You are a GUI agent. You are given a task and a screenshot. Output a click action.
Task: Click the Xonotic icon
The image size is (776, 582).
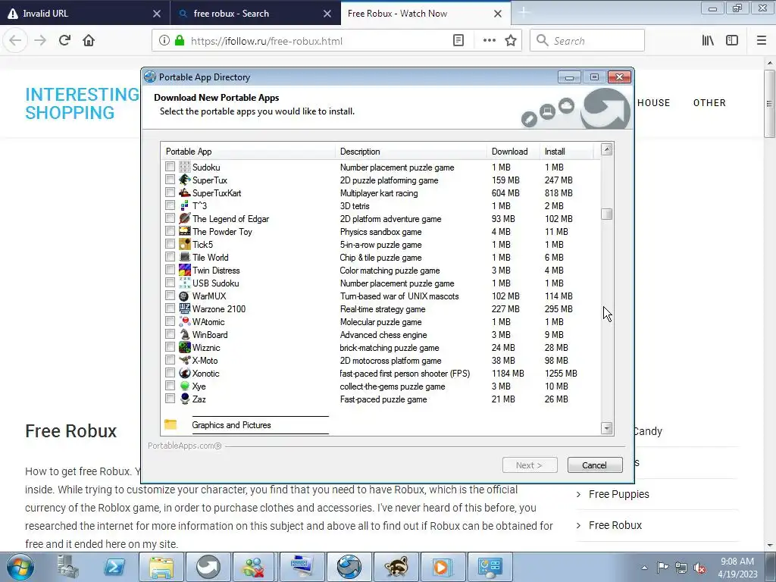coord(185,373)
